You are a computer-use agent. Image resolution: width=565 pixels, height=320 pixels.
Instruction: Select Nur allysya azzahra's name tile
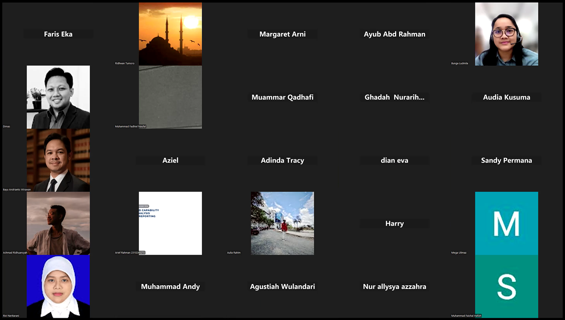coord(395,287)
